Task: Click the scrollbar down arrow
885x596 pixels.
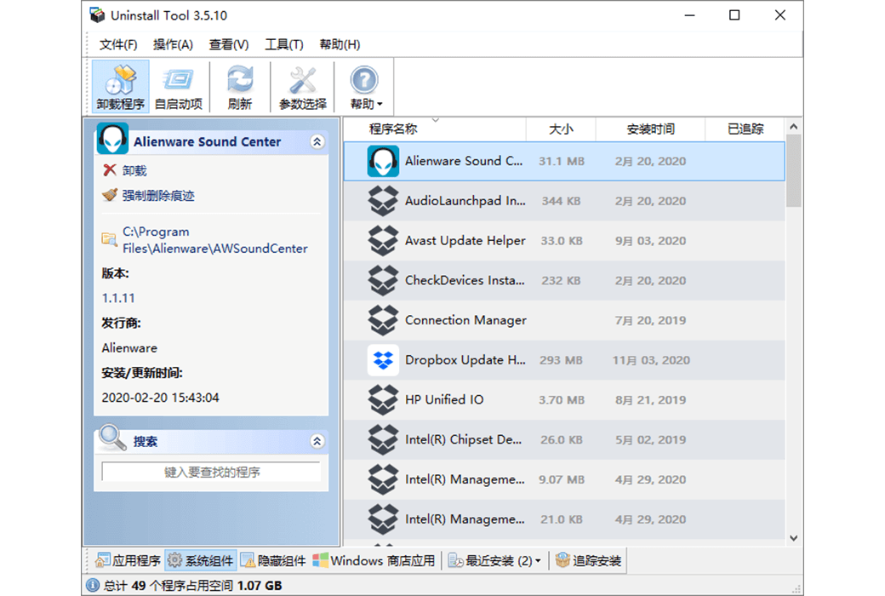Action: [x=794, y=538]
